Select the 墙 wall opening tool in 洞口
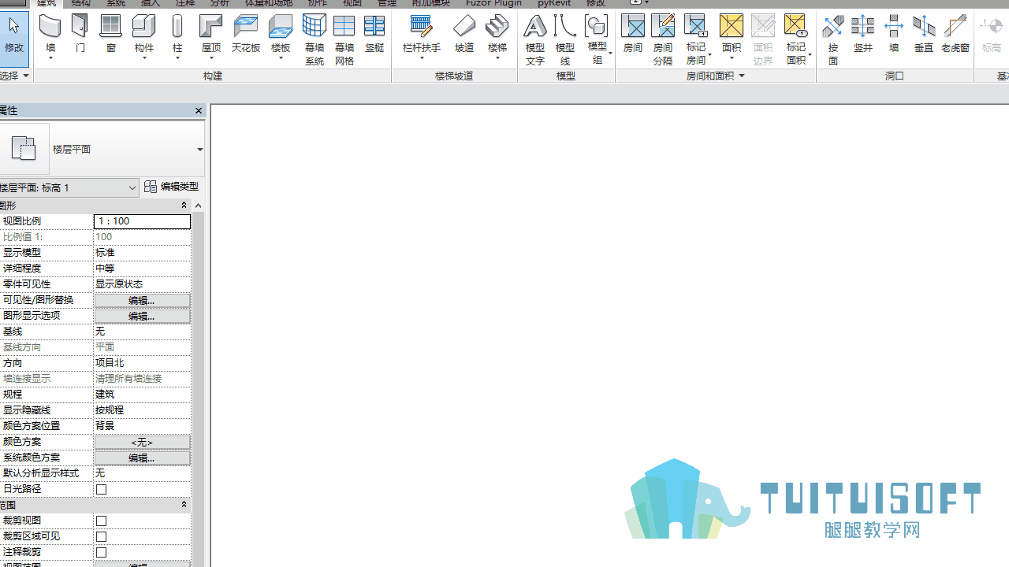This screenshot has height=567, width=1009. pos(894,35)
